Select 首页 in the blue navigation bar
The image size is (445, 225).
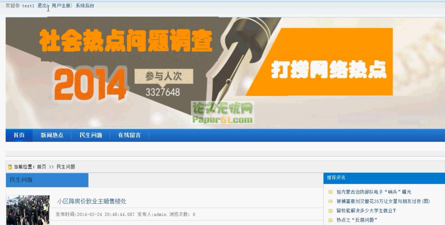tap(19, 135)
